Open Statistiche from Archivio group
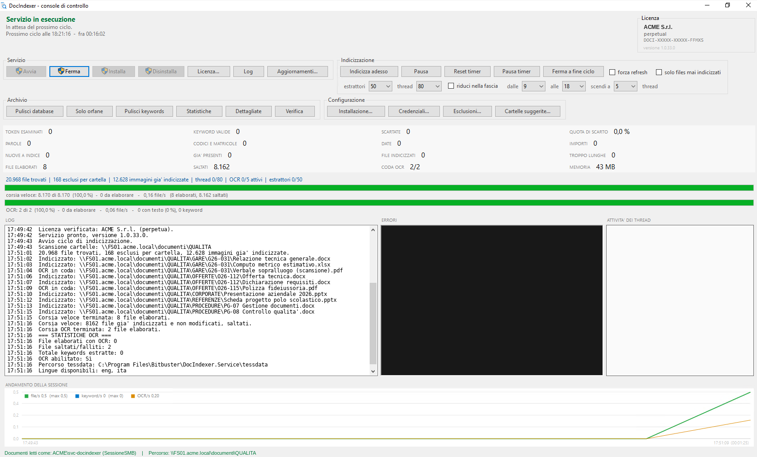Image resolution: width=757 pixels, height=457 pixels. pyautogui.click(x=199, y=111)
